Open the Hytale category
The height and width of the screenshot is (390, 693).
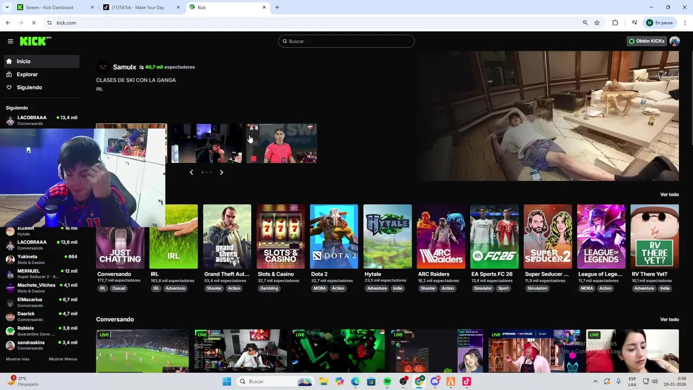(x=387, y=236)
